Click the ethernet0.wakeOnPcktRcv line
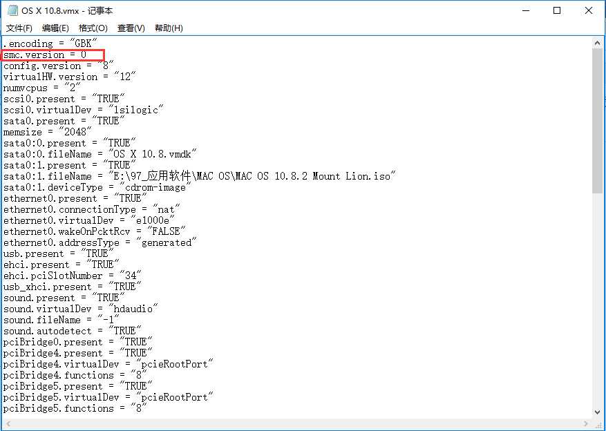 94,231
